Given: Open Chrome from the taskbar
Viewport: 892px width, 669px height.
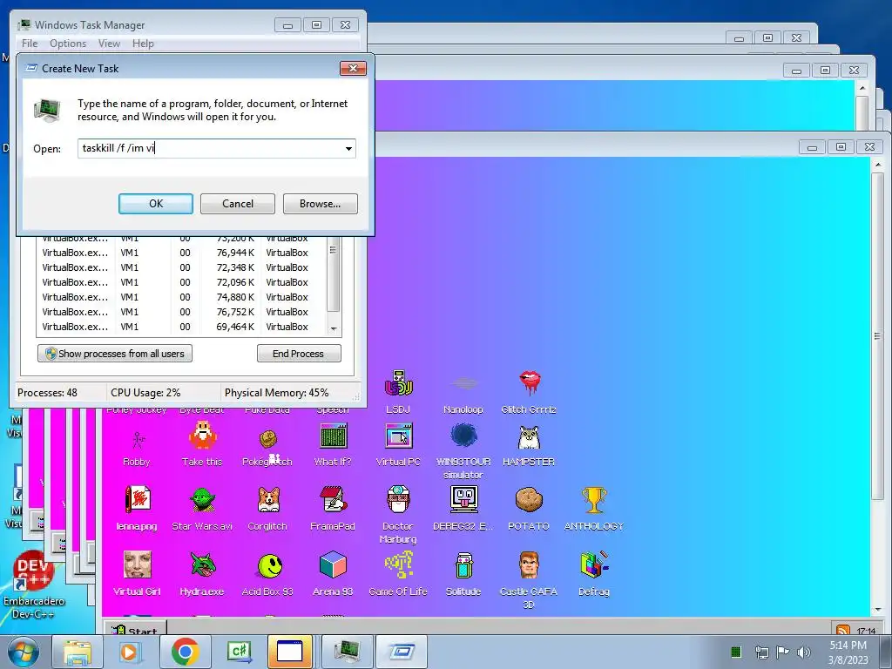Looking at the screenshot, I should 185,652.
